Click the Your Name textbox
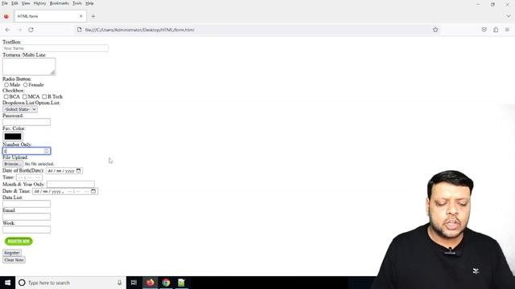 point(56,48)
